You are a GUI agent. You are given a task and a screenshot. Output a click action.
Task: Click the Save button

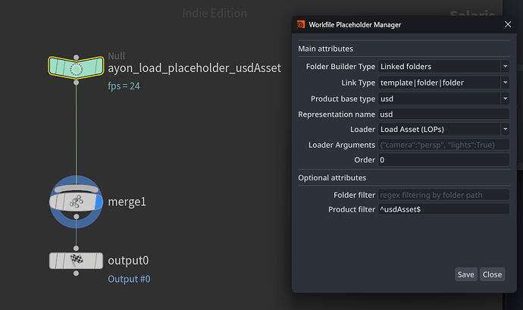[x=466, y=274]
